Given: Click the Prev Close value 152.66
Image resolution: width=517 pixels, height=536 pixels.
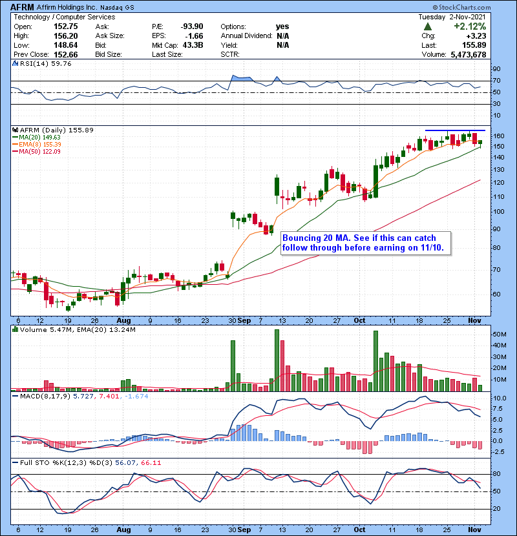Looking at the screenshot, I should coord(66,54).
